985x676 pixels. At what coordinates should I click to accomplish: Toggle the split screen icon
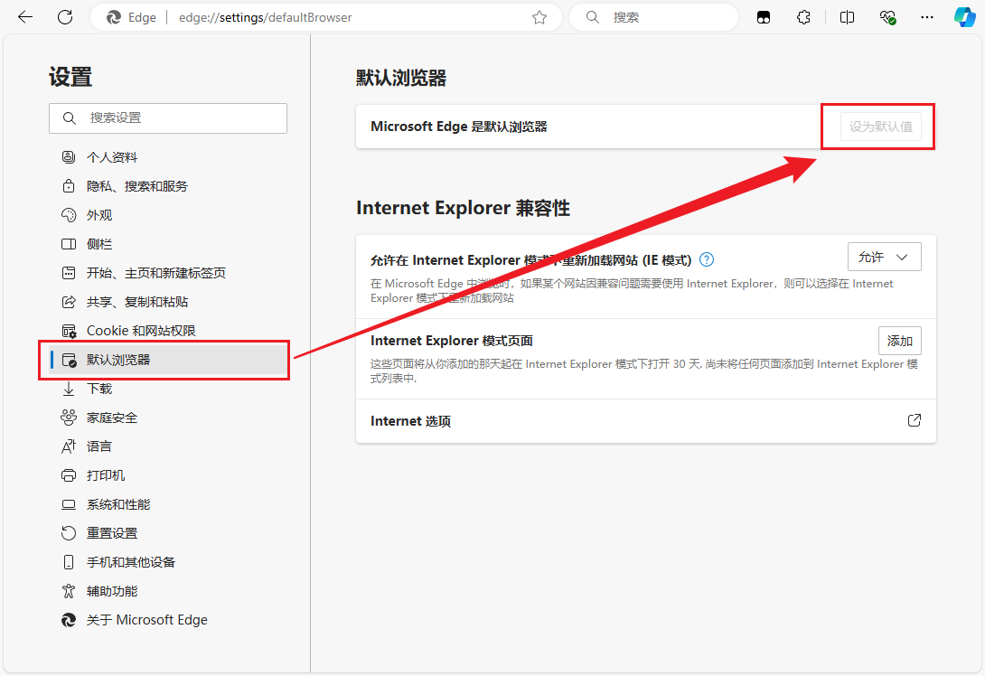click(x=847, y=17)
